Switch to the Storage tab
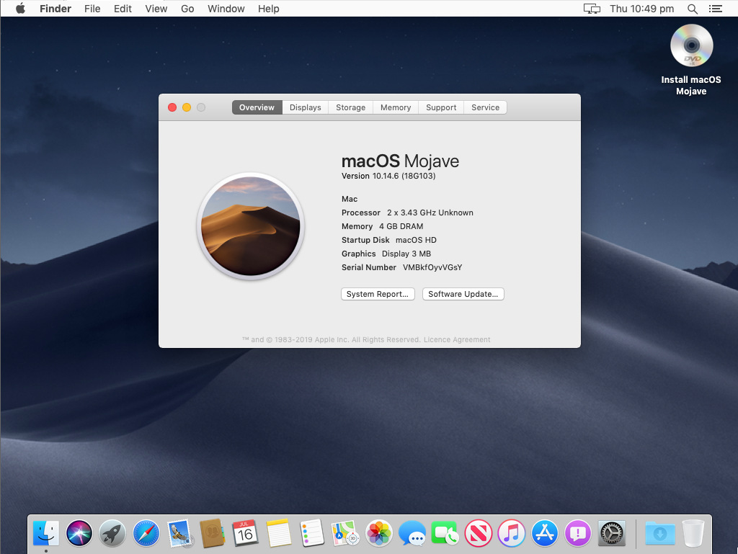 pos(350,107)
